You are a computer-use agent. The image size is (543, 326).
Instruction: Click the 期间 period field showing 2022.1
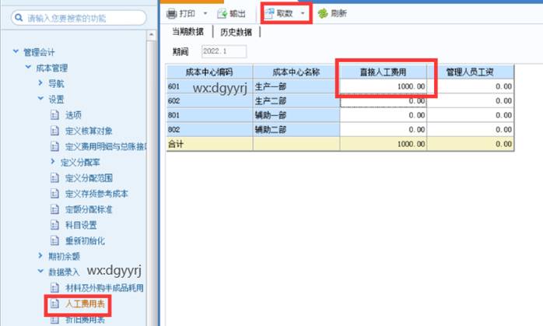[x=222, y=51]
